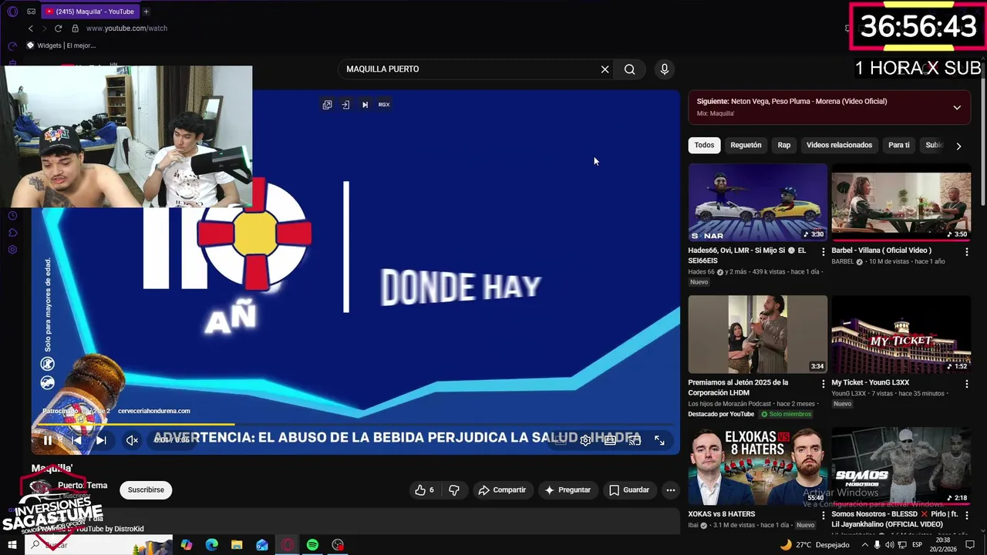Launch Spotify from the taskbar
Image resolution: width=987 pixels, height=555 pixels.
pyautogui.click(x=312, y=545)
